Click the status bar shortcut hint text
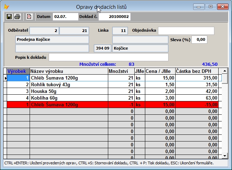This screenshot has height=170, width=232. (109, 163)
